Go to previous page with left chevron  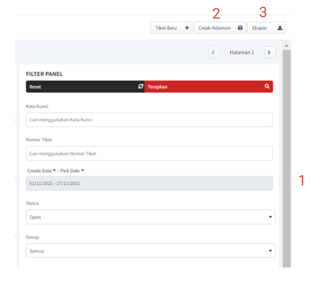pos(214,52)
